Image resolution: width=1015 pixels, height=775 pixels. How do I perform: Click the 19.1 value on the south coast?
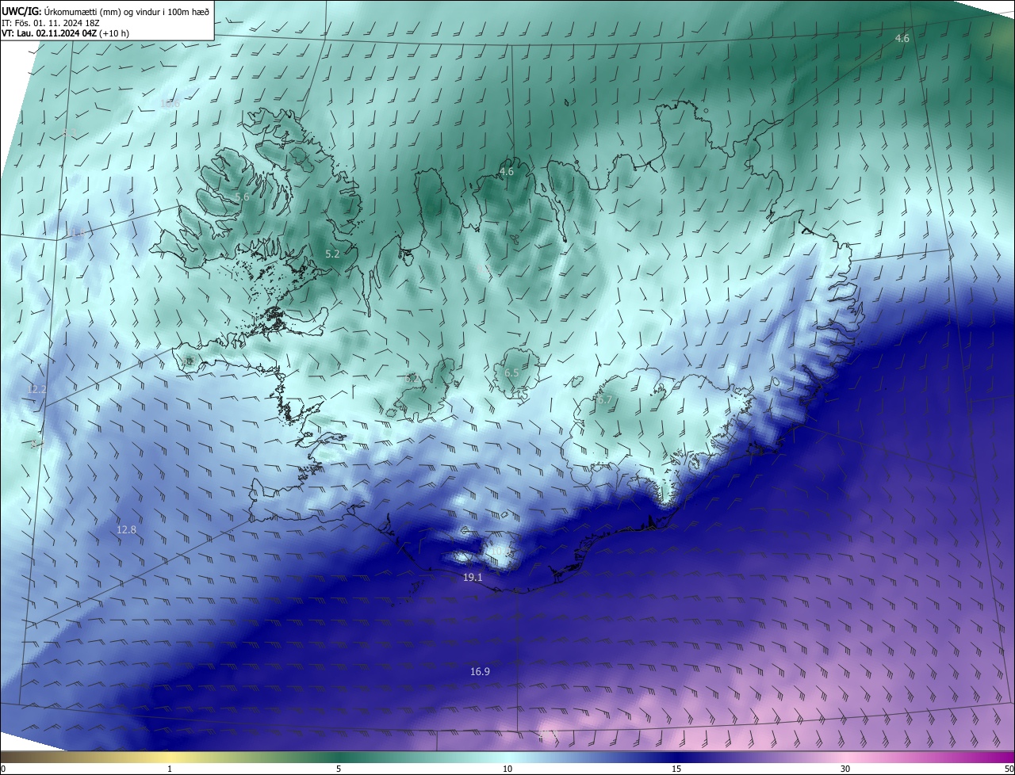473,578
